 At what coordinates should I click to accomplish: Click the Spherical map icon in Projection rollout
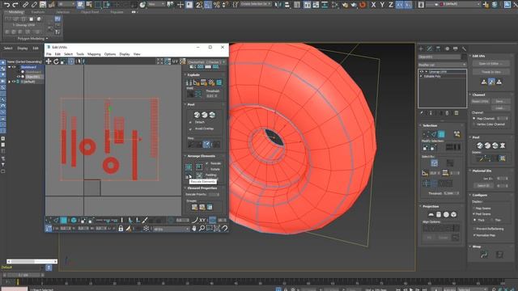pyautogui.click(x=446, y=214)
